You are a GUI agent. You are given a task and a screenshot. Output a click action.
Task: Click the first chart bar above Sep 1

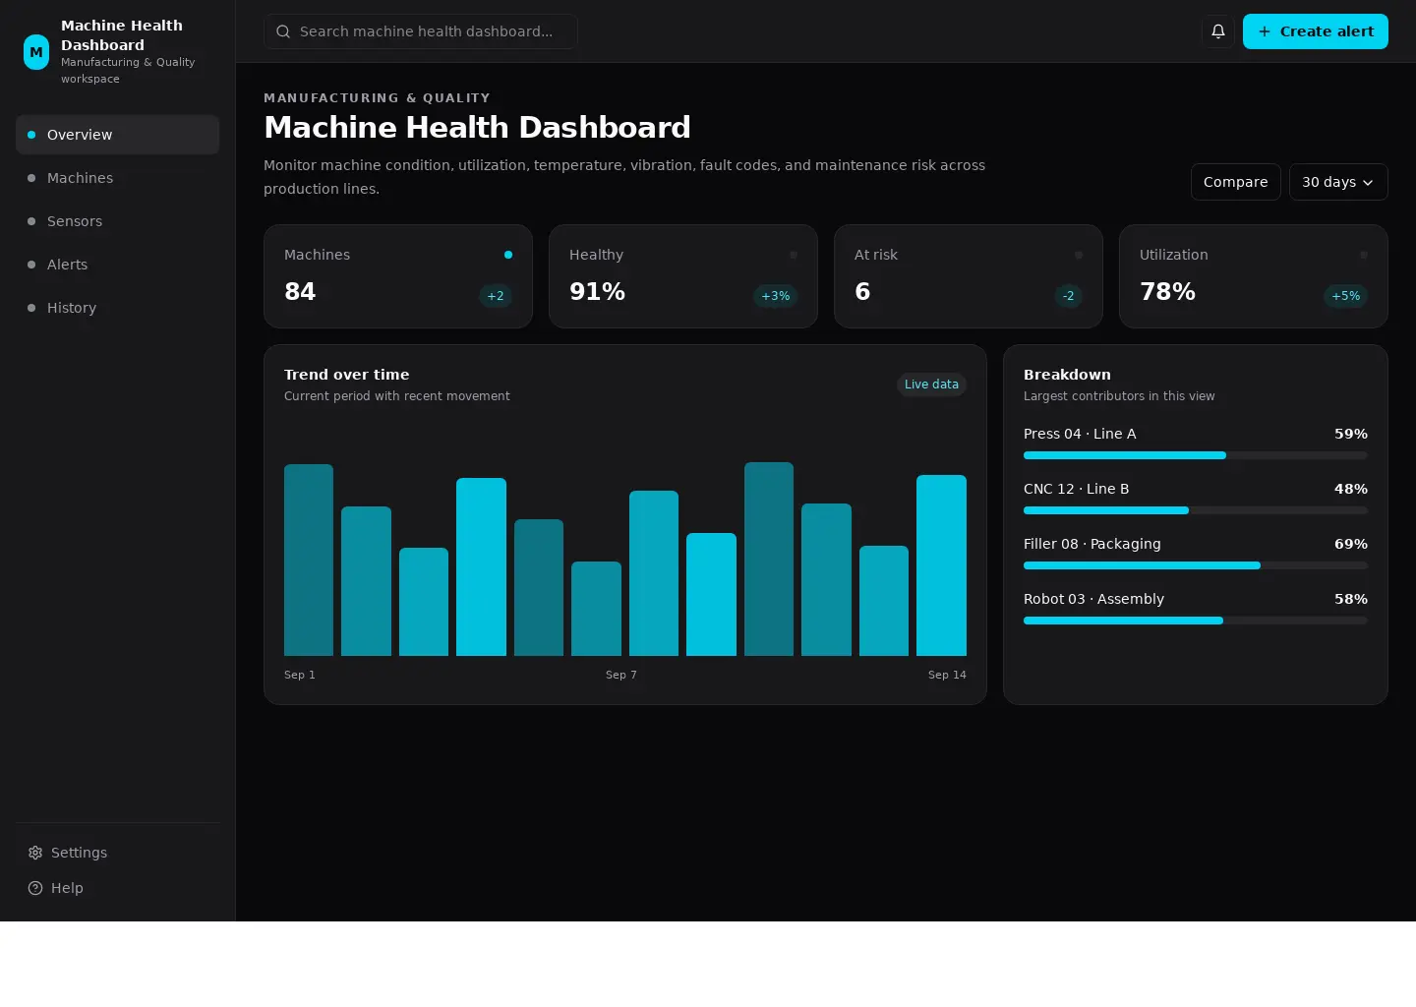309,560
